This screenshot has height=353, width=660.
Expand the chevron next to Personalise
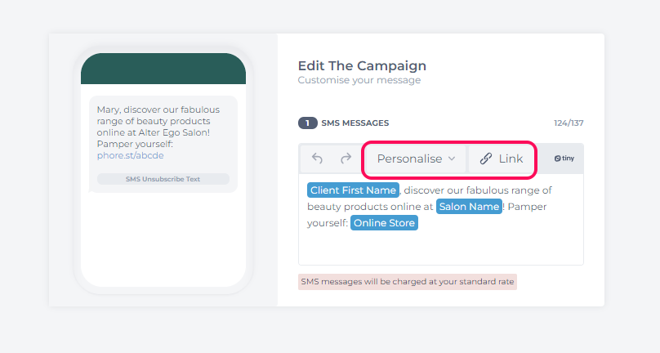452,159
